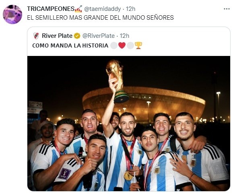
Task: Open the @taemidaddy handle
Action: (102, 9)
